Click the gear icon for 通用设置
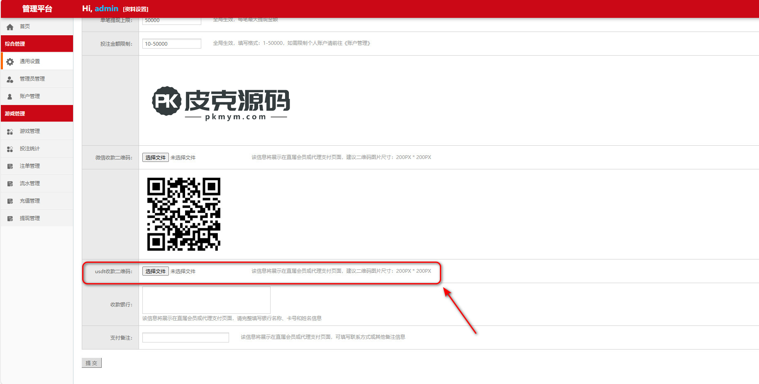Image resolution: width=759 pixels, height=384 pixels. coord(10,62)
